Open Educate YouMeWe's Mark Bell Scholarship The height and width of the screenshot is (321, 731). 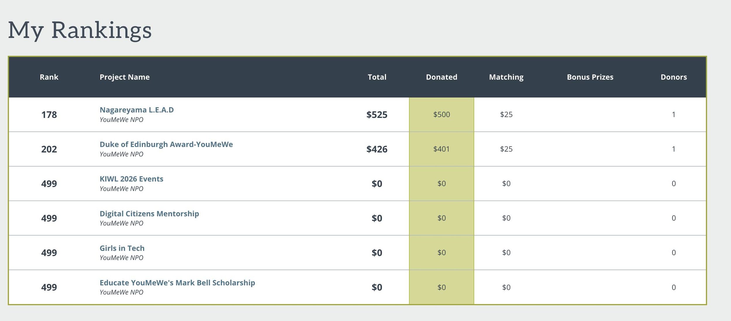[x=177, y=283]
